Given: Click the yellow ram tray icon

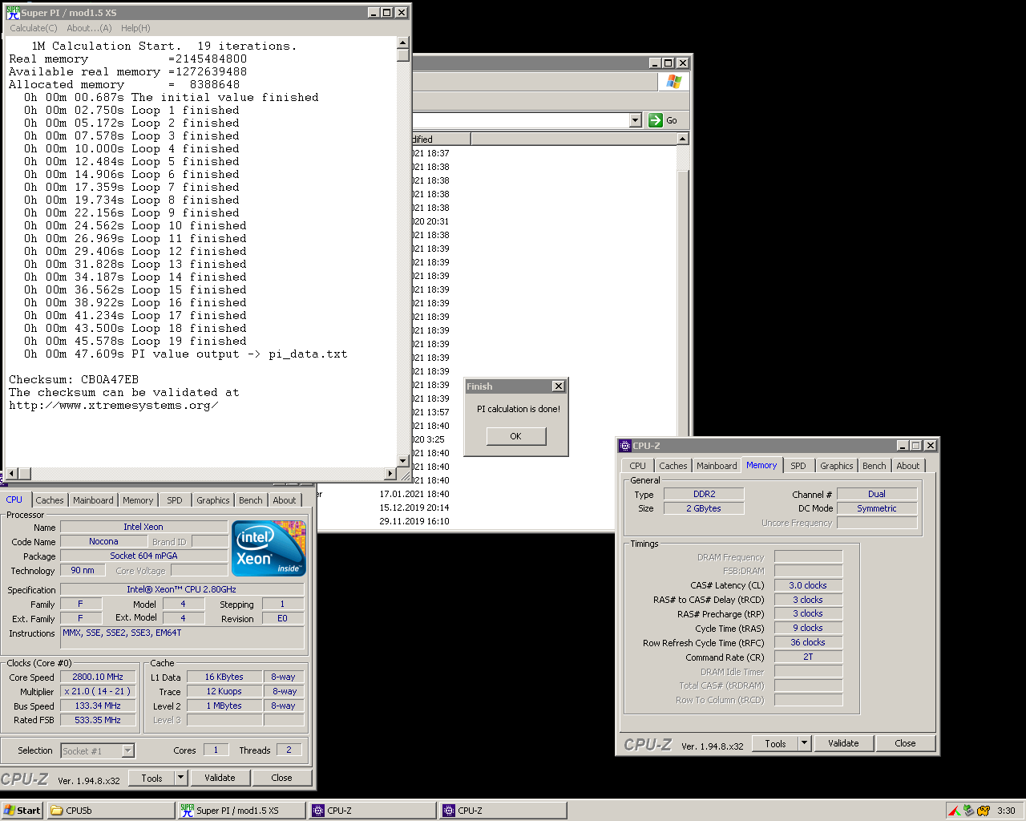Looking at the screenshot, I should 984,811.
